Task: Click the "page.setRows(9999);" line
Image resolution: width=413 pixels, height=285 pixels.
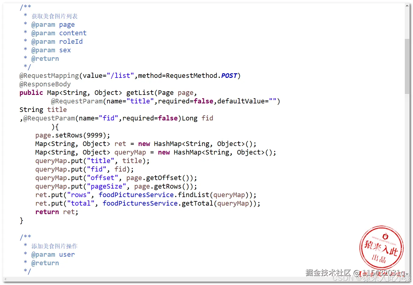Action: (73, 135)
